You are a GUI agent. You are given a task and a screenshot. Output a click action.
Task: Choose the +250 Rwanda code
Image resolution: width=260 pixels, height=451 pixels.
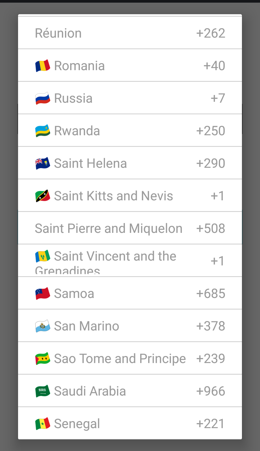click(210, 131)
